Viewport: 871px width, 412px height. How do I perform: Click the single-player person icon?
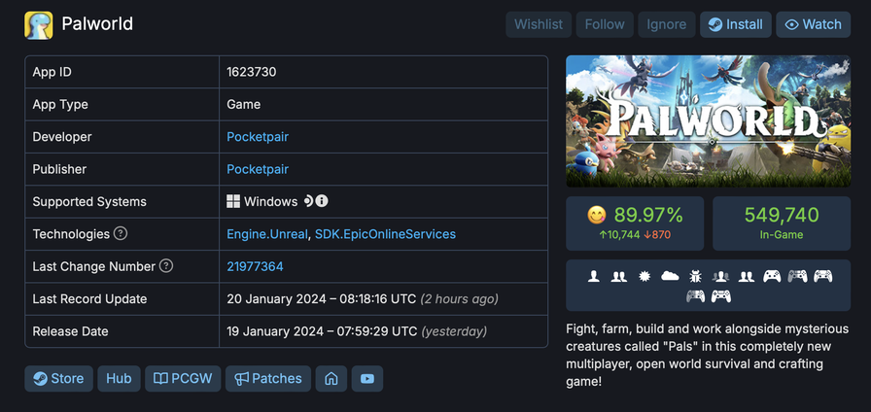pyautogui.click(x=594, y=277)
